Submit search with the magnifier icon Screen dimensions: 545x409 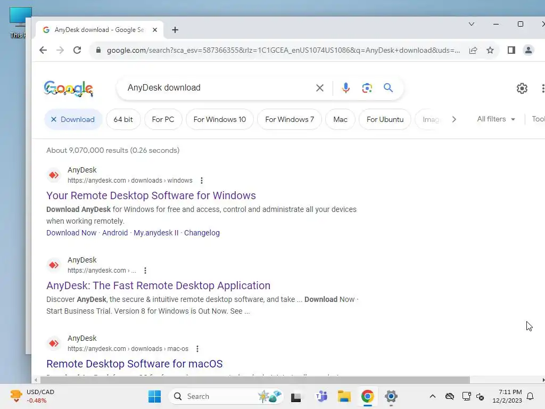point(388,88)
